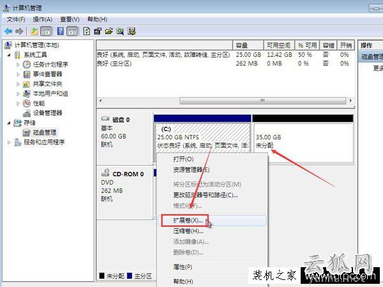Viewport: 383px width, 287px height.
Task: Click the 任务计划程序 clock icon
Action: 27,65
